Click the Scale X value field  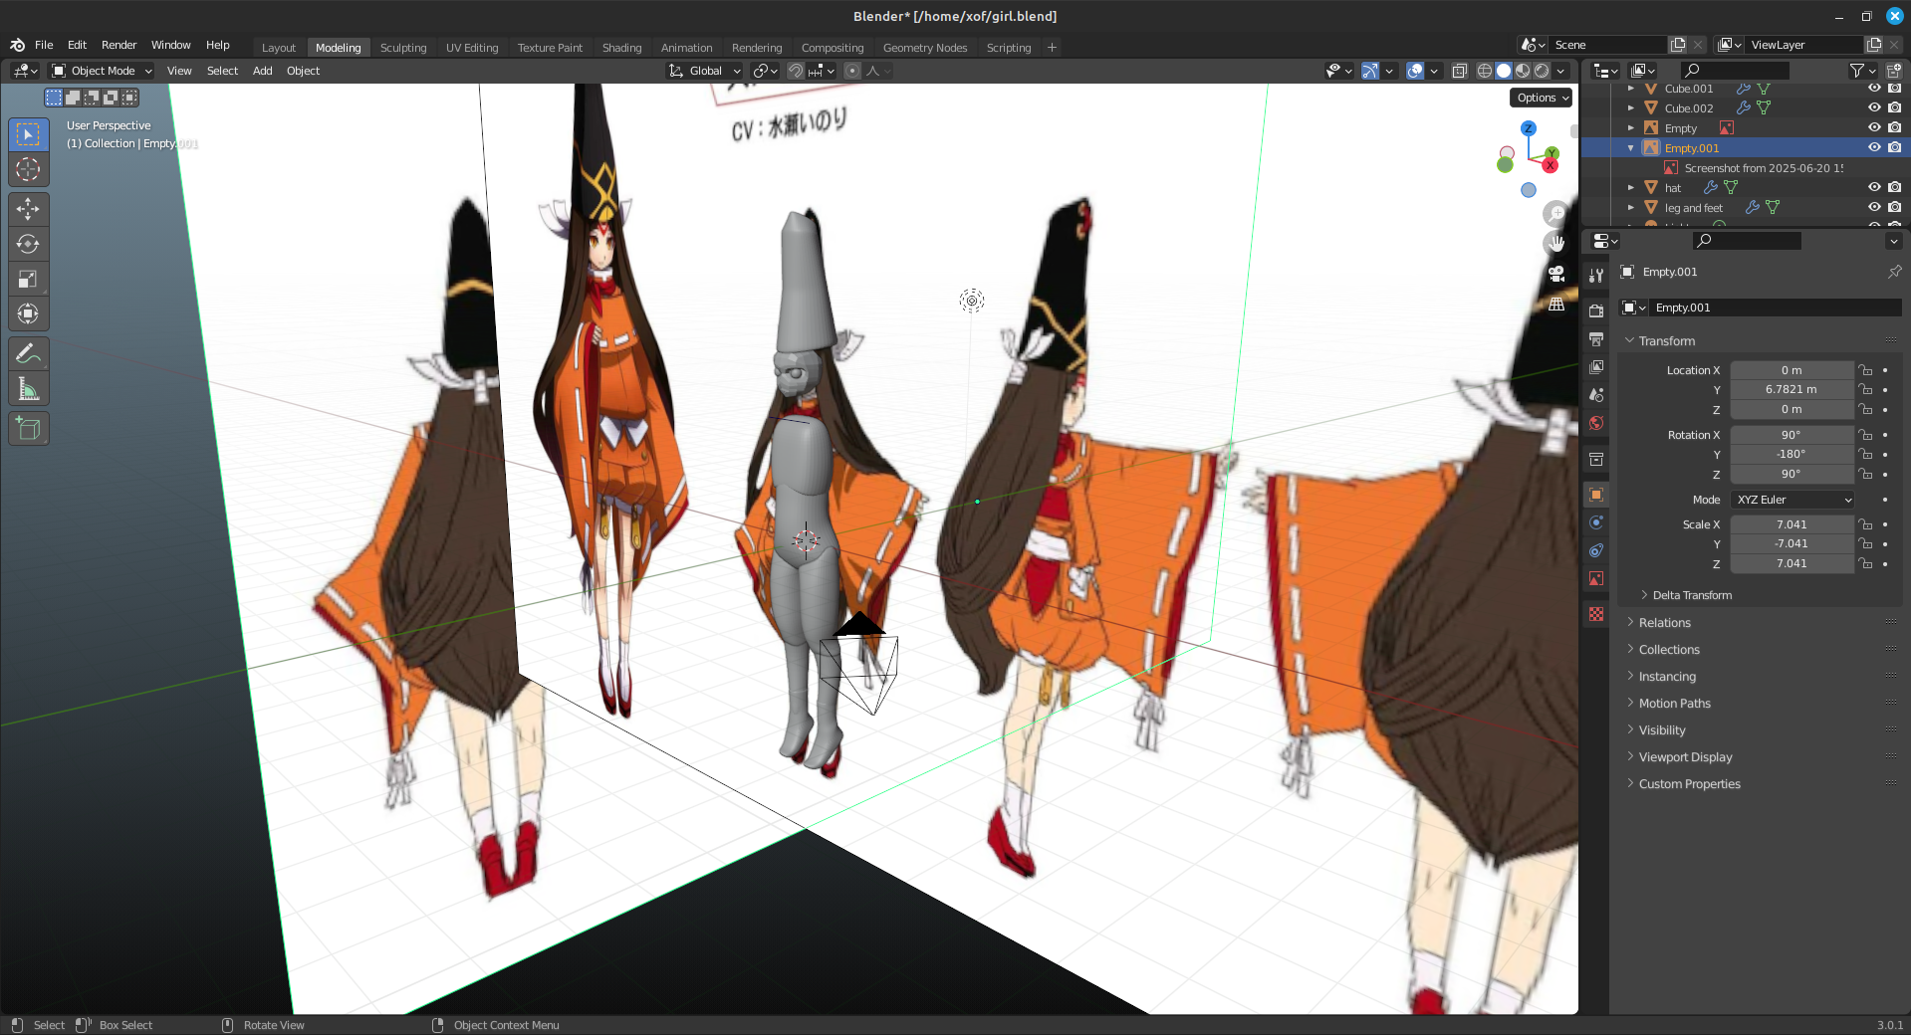pyautogui.click(x=1792, y=524)
